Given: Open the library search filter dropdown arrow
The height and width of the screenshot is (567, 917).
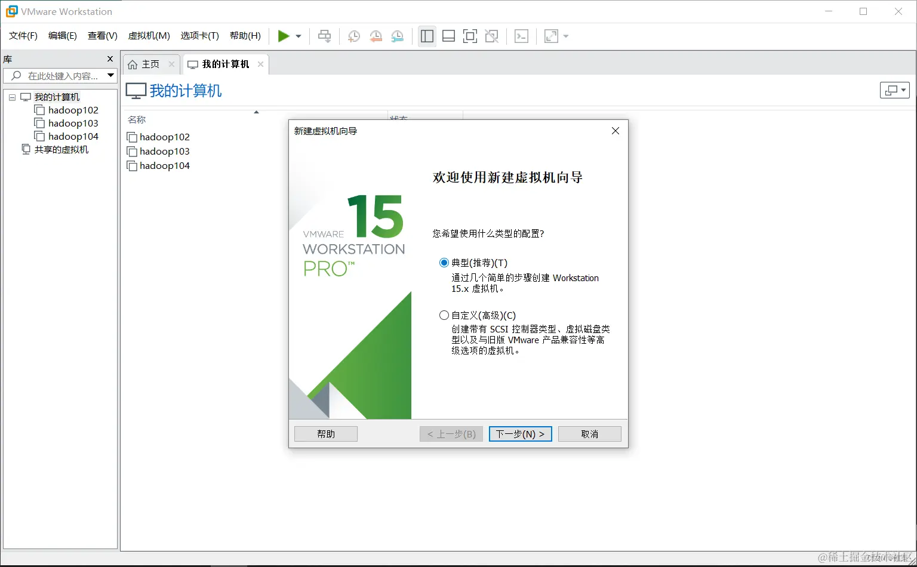Looking at the screenshot, I should point(110,75).
